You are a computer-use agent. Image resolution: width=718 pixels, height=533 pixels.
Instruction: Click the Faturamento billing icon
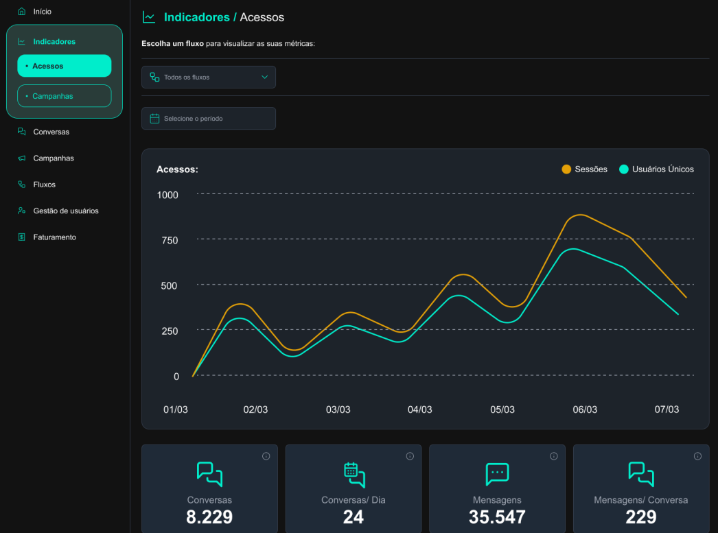(x=21, y=237)
